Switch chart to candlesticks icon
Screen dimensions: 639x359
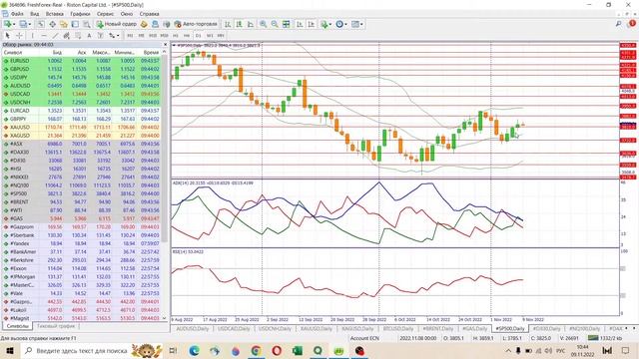coord(239,24)
